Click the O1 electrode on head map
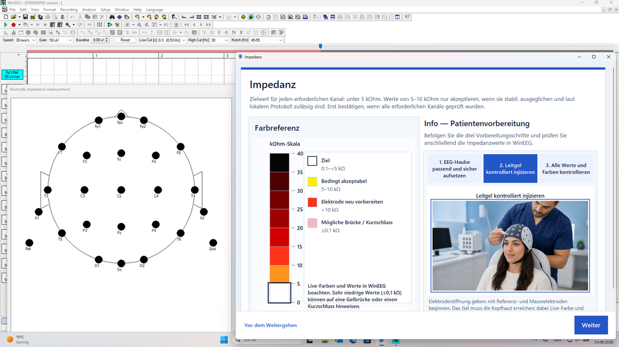Screen dimensions: 619x347 (x=99, y=259)
